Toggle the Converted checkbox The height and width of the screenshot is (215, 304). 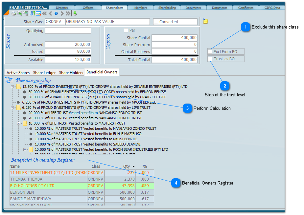(156, 22)
